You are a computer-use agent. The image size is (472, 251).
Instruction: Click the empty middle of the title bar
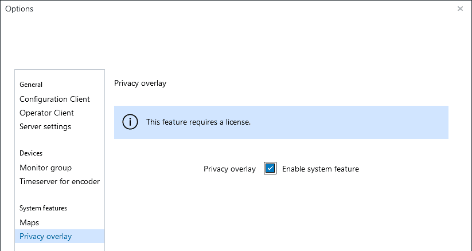(x=235, y=9)
